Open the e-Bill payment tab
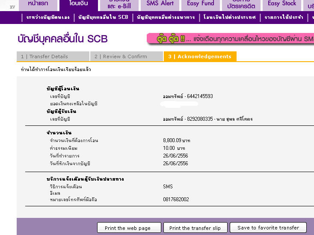Image resolution: width=314 pixels, height=235 pixels. click(119, 5)
